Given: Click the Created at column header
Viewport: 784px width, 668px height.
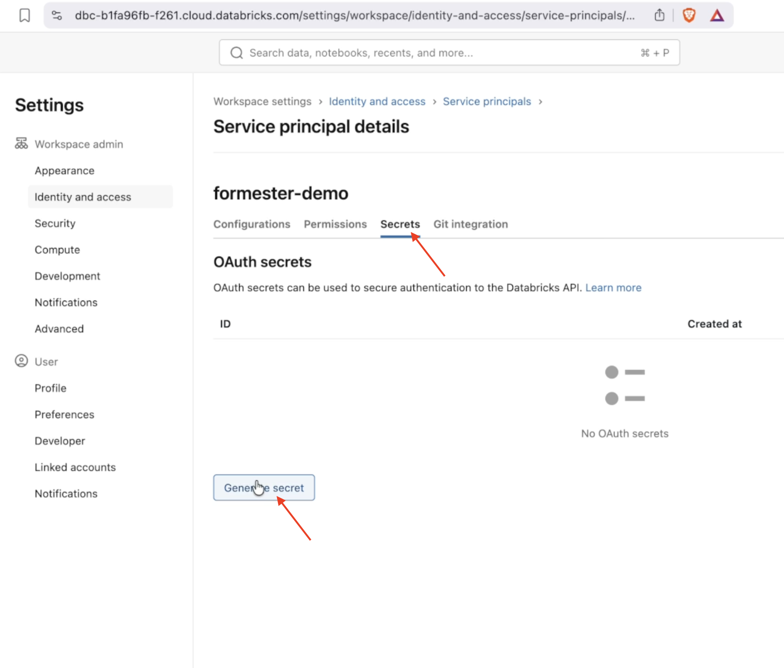Looking at the screenshot, I should [714, 324].
